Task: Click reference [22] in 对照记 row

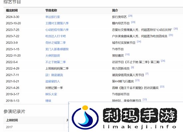Action: point(162,87)
